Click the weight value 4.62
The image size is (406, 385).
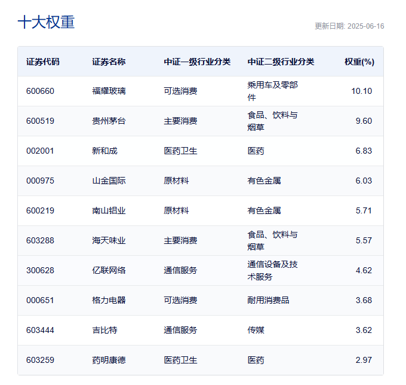click(364, 270)
